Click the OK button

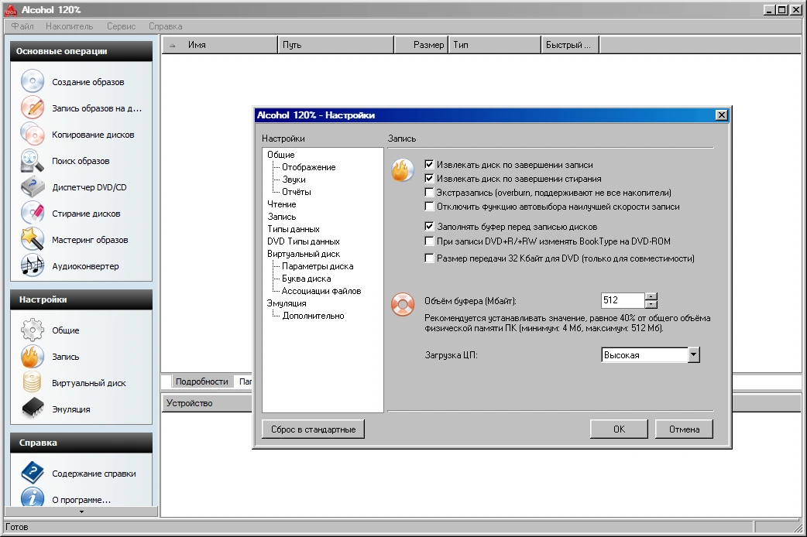click(619, 429)
